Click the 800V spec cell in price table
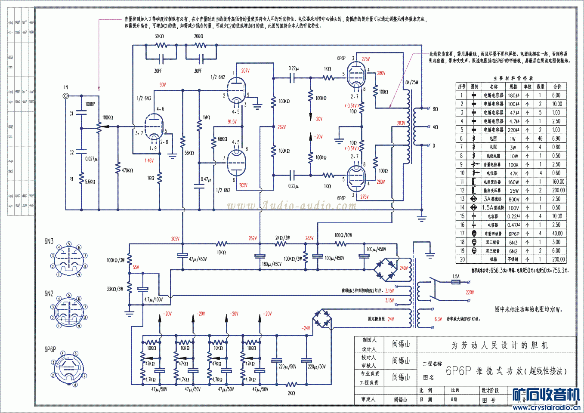 click(x=513, y=199)
